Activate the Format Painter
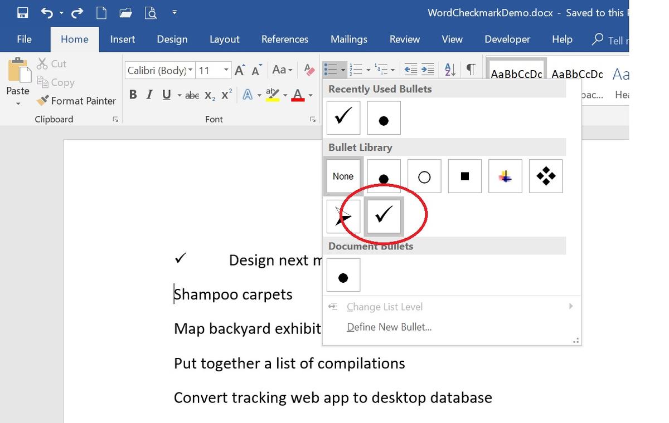 [x=76, y=101]
